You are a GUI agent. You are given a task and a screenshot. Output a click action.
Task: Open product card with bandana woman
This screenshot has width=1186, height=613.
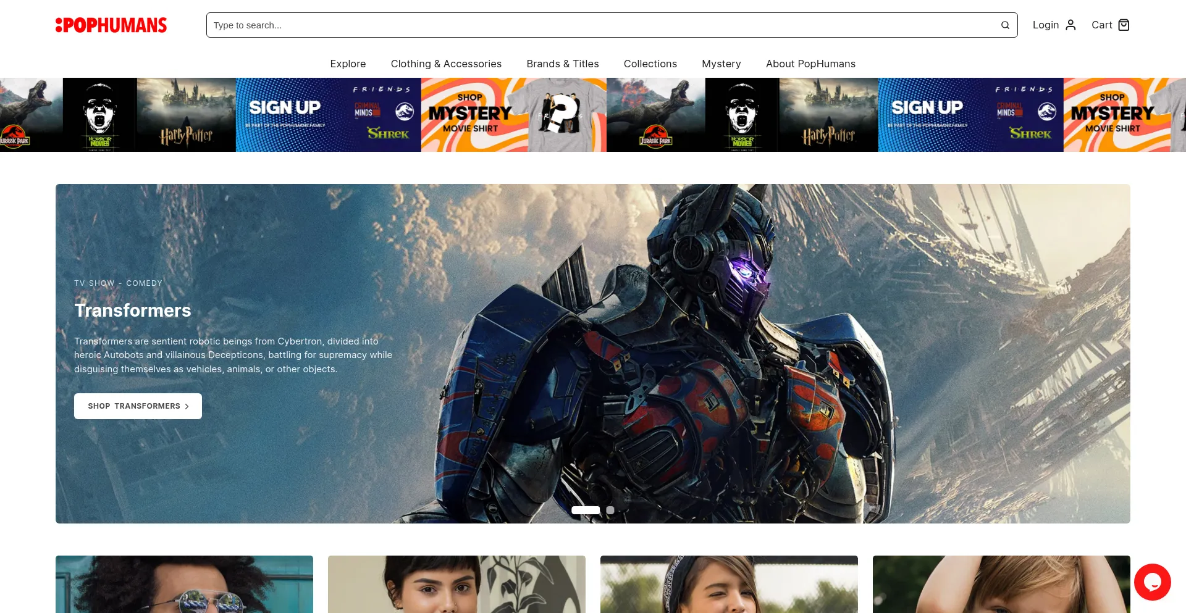[729, 584]
